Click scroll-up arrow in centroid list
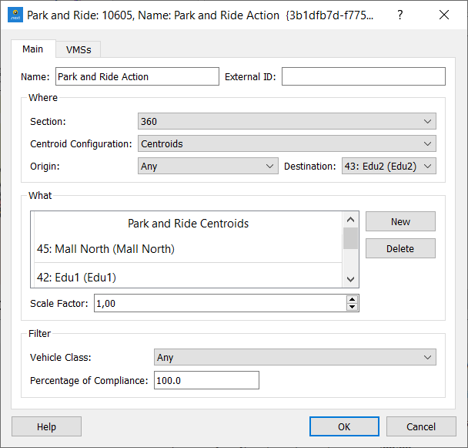The image size is (468, 448). [x=350, y=221]
